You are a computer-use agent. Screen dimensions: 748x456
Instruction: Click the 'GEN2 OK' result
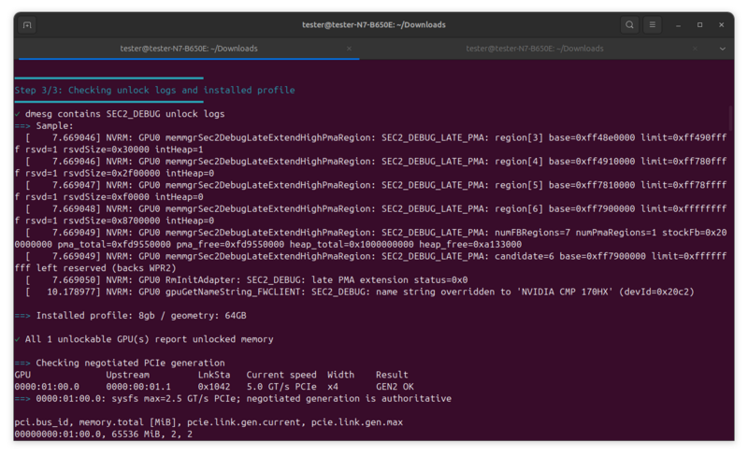(395, 387)
